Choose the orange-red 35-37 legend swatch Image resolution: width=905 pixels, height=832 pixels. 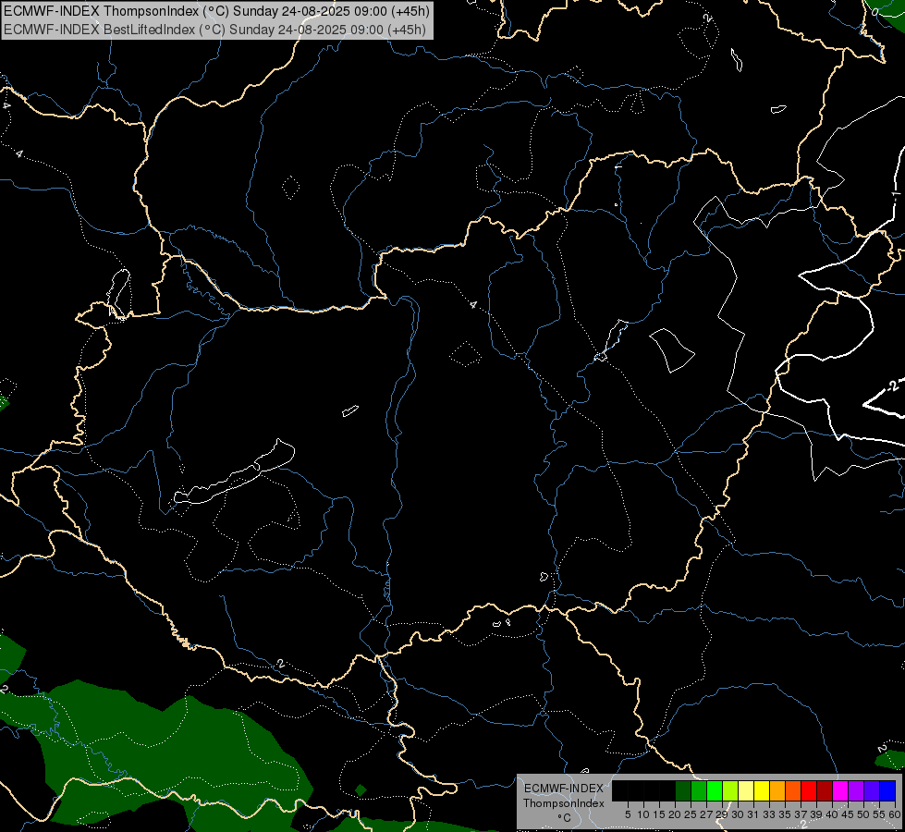(793, 790)
